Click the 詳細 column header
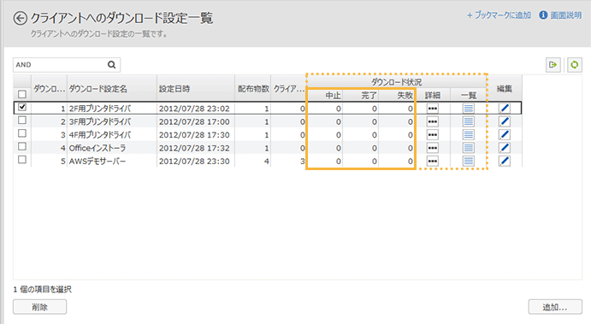 (x=433, y=95)
